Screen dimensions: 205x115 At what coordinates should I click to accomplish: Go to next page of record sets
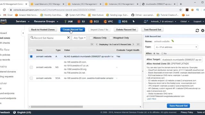click(133, 44)
